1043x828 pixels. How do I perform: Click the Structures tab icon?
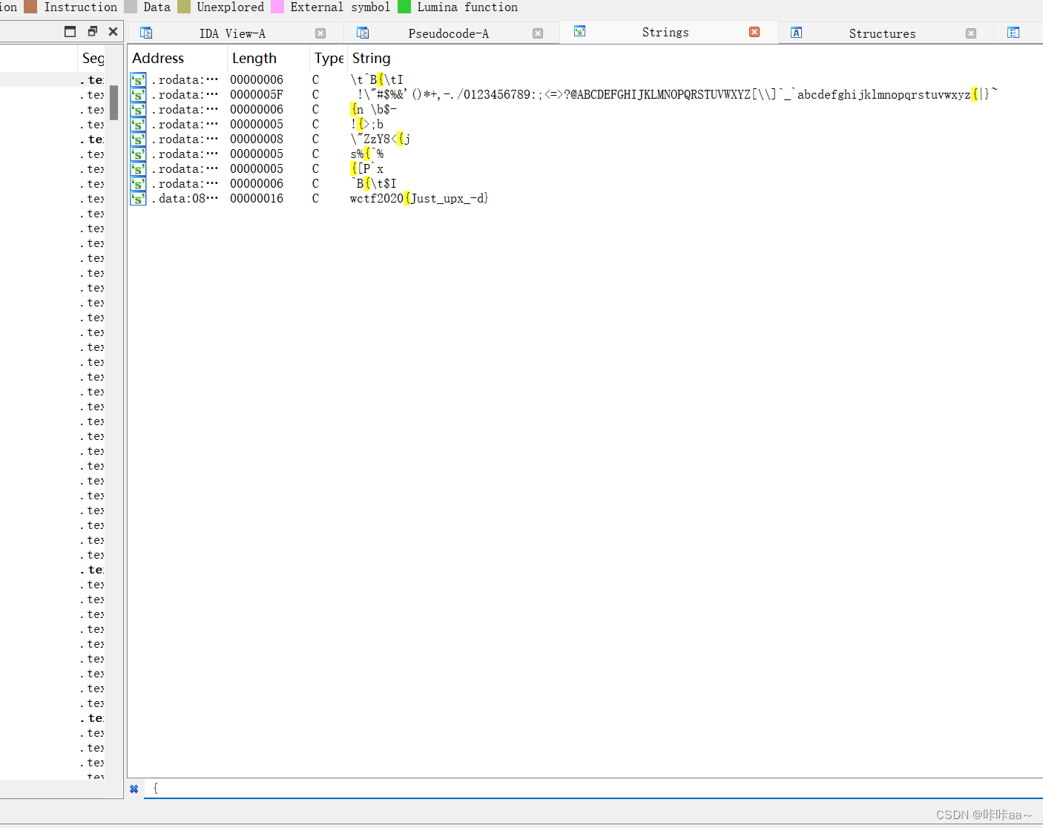tap(796, 33)
